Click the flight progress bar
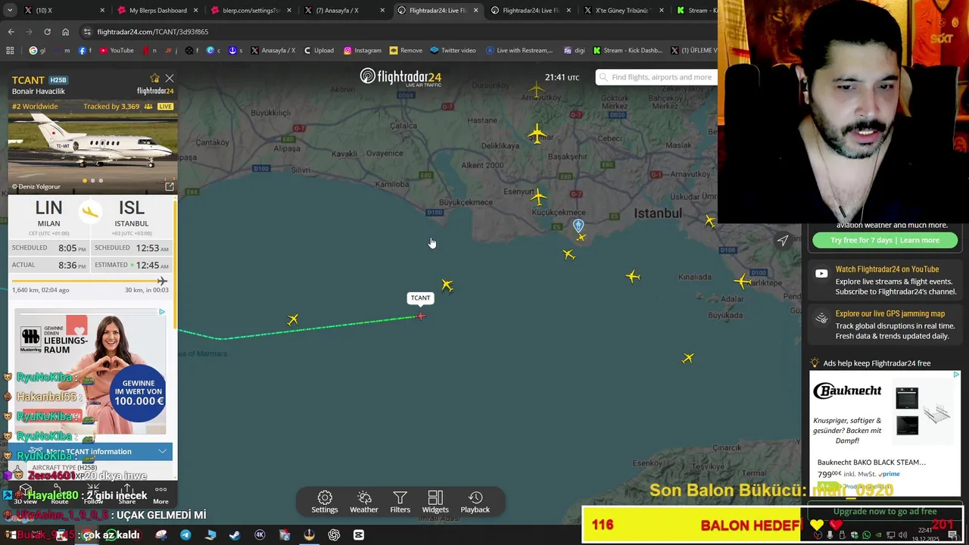 [89, 282]
